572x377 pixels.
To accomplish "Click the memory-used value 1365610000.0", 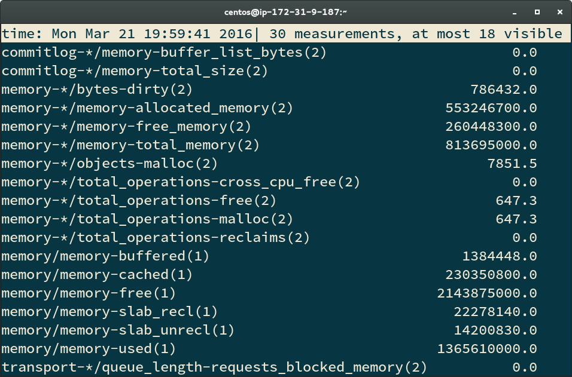I will 486,349.
